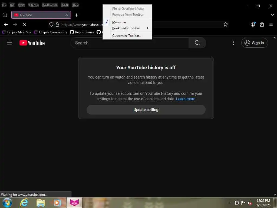Open the Help menu
This screenshot has height=208, width=277.
click(75, 5)
